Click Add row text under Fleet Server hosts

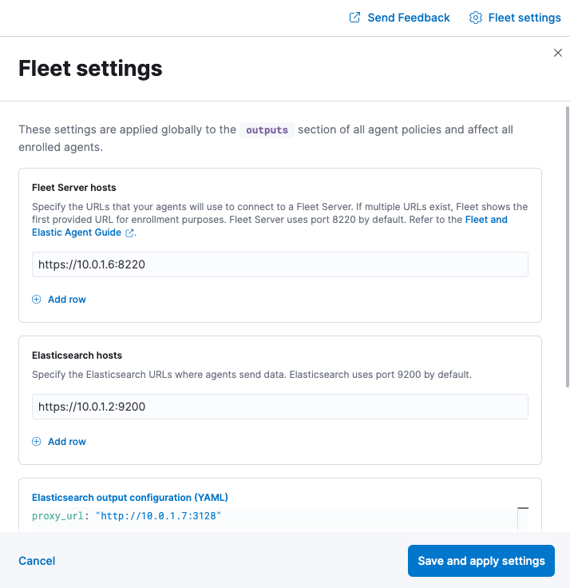pyautogui.click(x=67, y=300)
